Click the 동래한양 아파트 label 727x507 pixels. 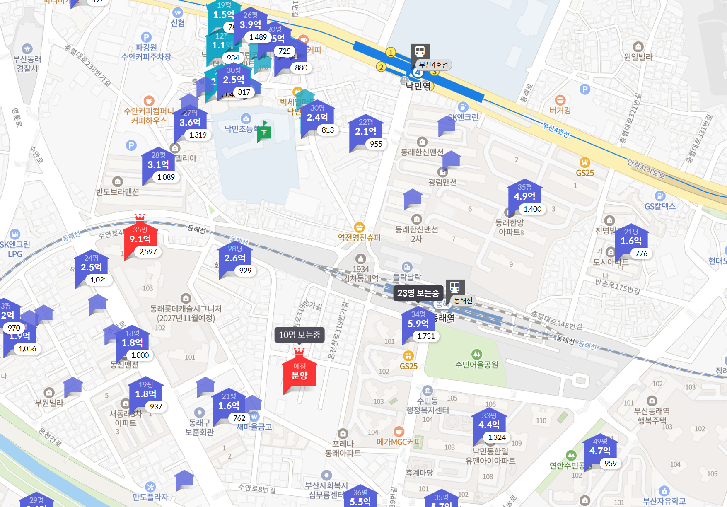(x=510, y=227)
